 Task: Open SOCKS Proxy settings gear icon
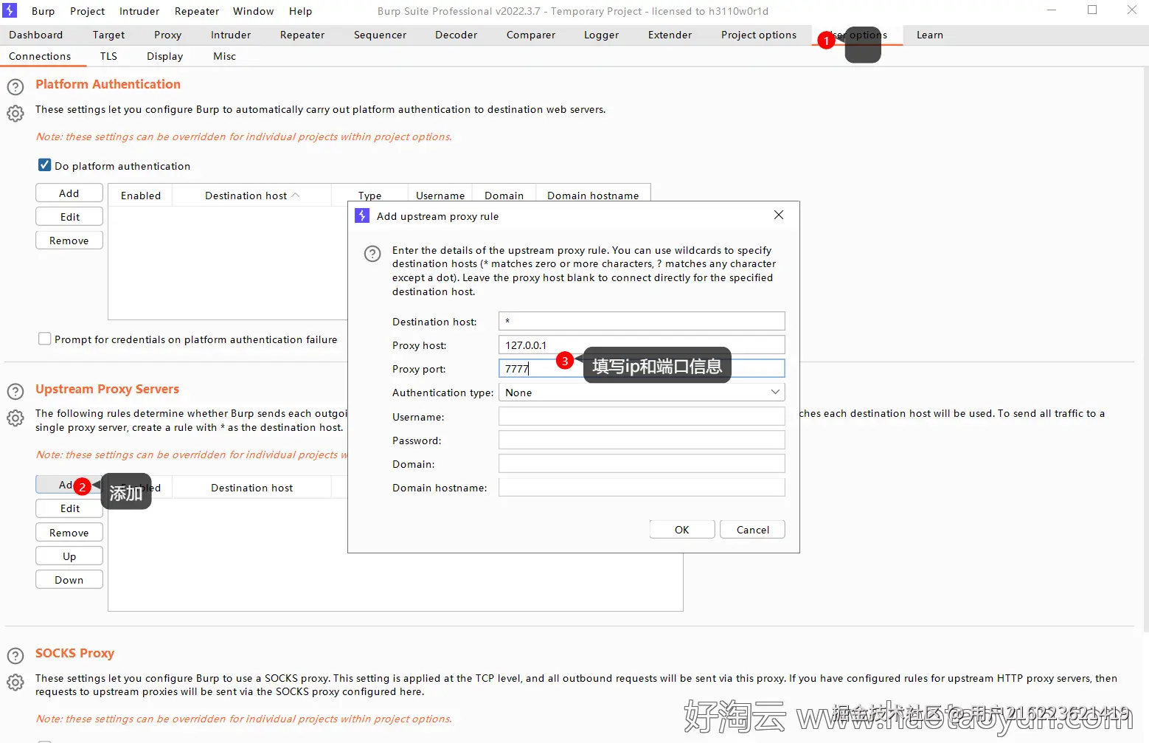coord(15,682)
